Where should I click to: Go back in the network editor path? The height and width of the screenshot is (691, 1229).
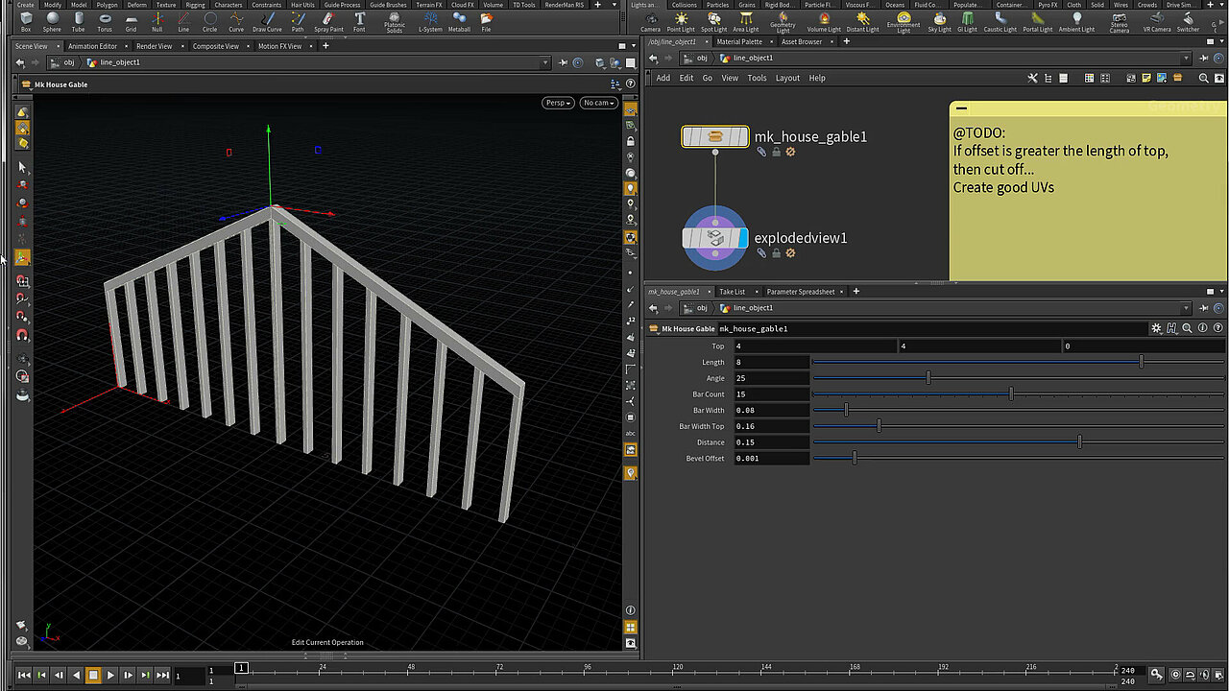653,58
